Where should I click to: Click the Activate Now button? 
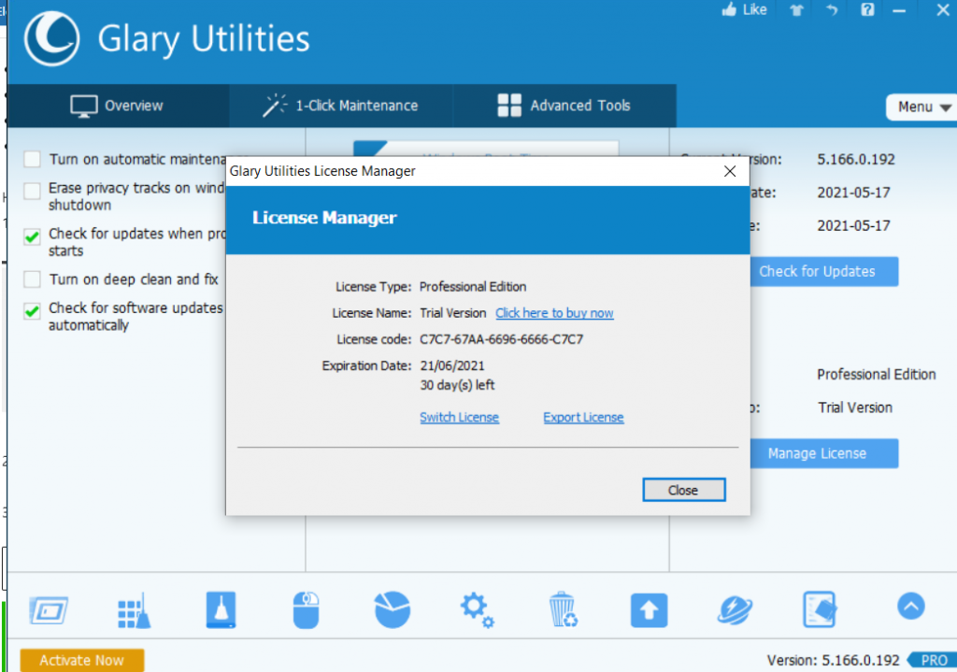82,660
